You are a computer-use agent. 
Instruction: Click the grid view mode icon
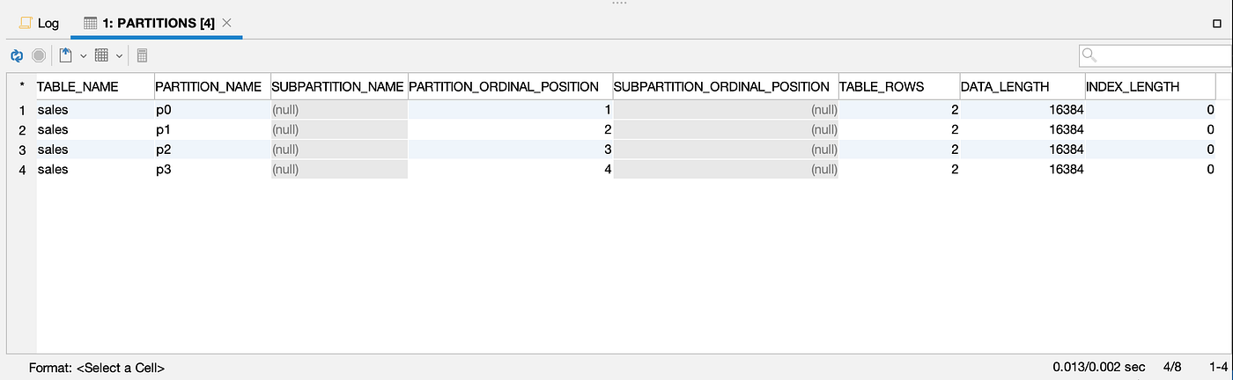[101, 55]
